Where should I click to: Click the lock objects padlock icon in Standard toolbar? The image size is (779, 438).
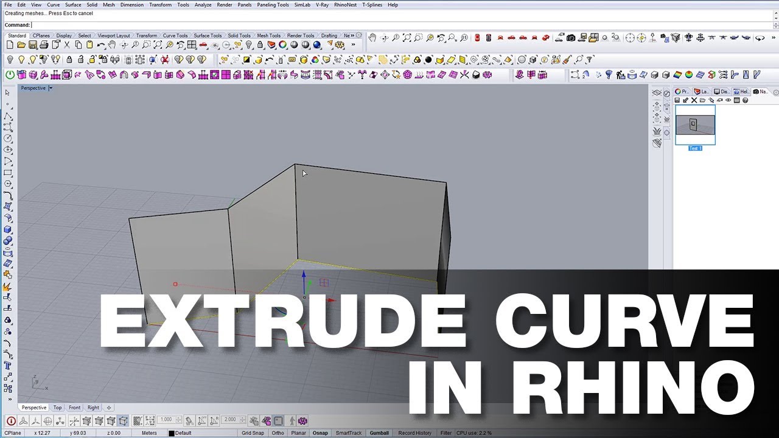[x=260, y=44]
